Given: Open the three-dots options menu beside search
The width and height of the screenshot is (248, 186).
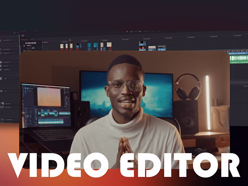Looking at the screenshot, I should (x=18, y=33).
